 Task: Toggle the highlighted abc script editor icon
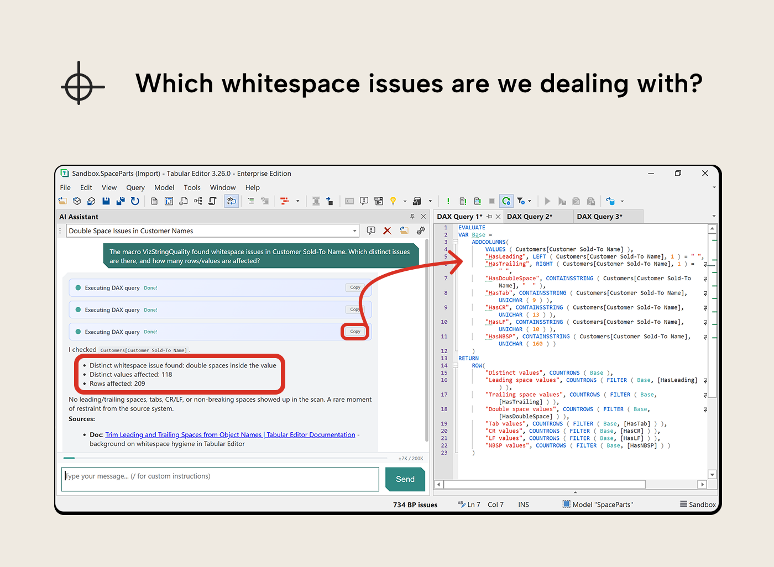click(x=232, y=201)
